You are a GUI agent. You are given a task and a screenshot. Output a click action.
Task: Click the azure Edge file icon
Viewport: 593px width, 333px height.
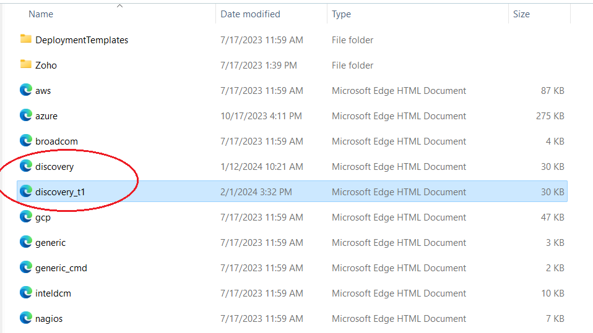(25, 116)
